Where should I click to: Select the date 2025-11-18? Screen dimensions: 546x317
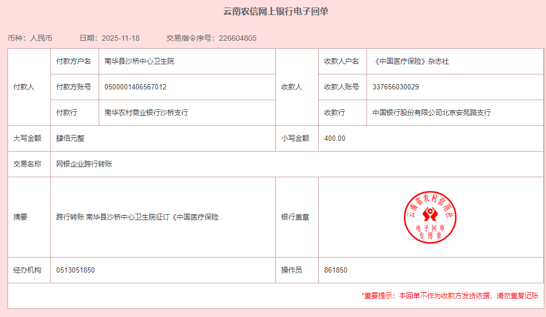121,38
